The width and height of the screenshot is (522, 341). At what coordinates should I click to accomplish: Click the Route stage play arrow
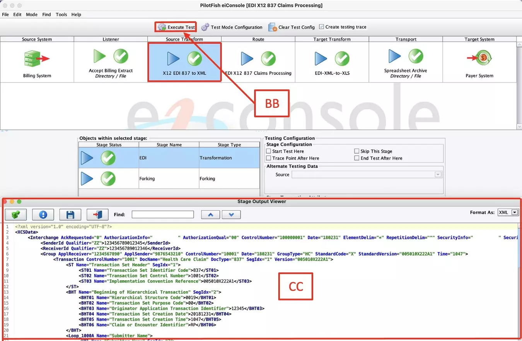(x=247, y=58)
